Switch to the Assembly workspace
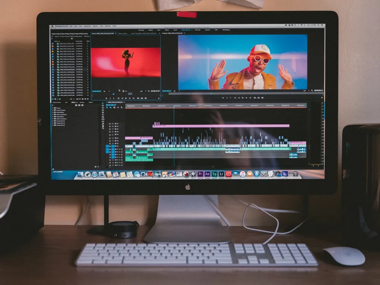The height and width of the screenshot is (285, 380). [141, 30]
